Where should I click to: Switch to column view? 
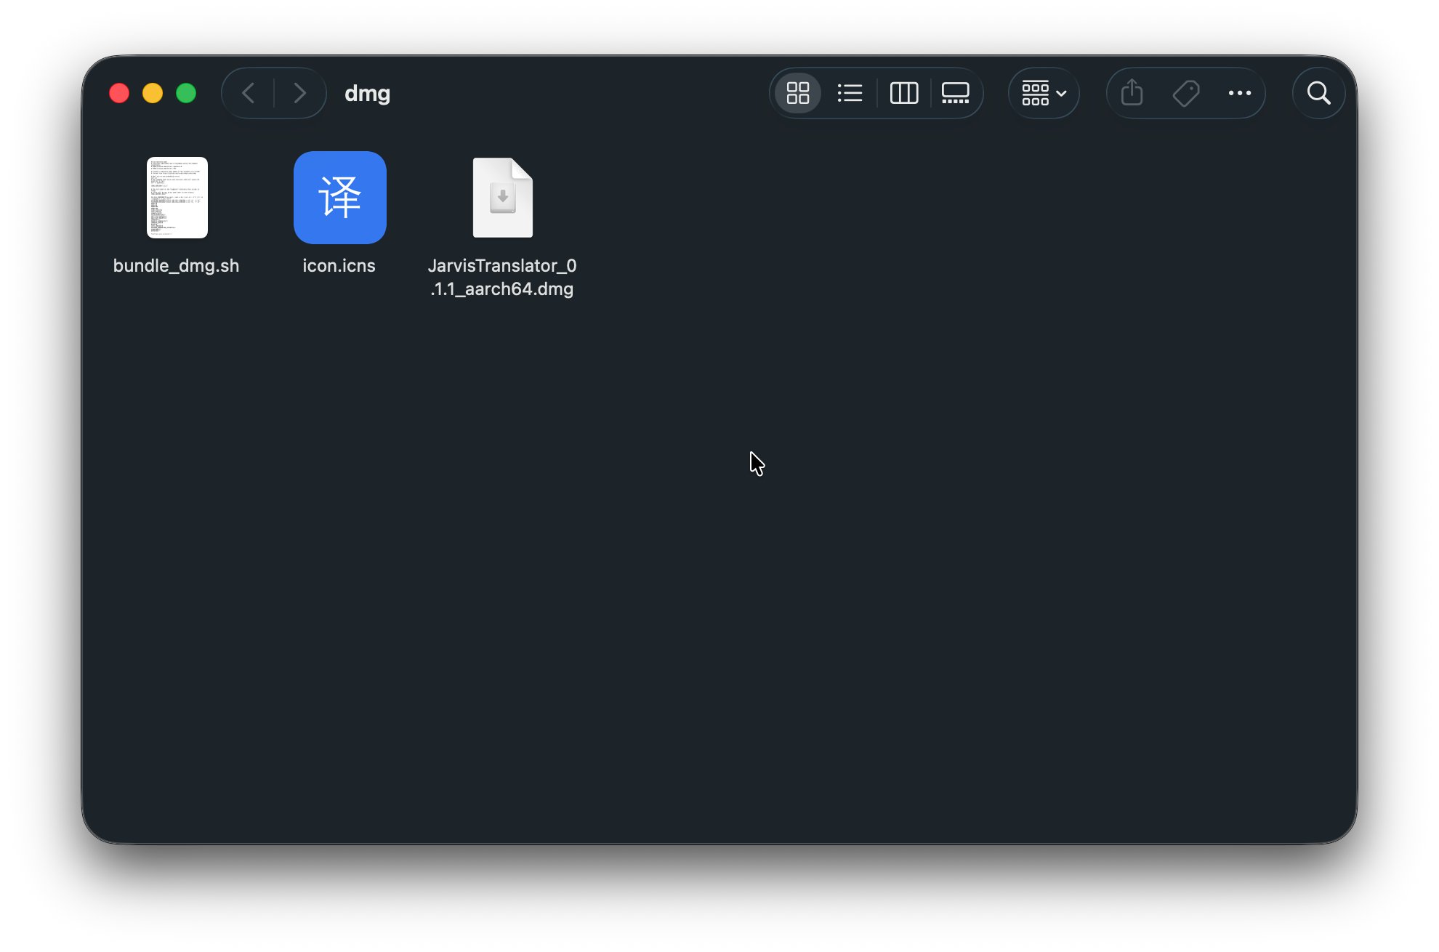click(x=903, y=93)
